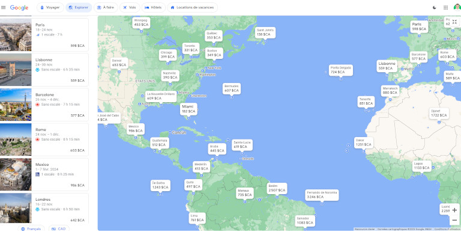
Task: Toggle dark mode moon icon
Action: point(434,8)
